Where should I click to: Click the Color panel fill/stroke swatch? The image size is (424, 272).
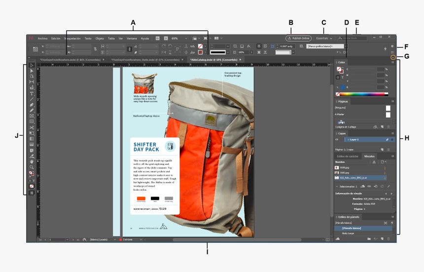point(339,70)
